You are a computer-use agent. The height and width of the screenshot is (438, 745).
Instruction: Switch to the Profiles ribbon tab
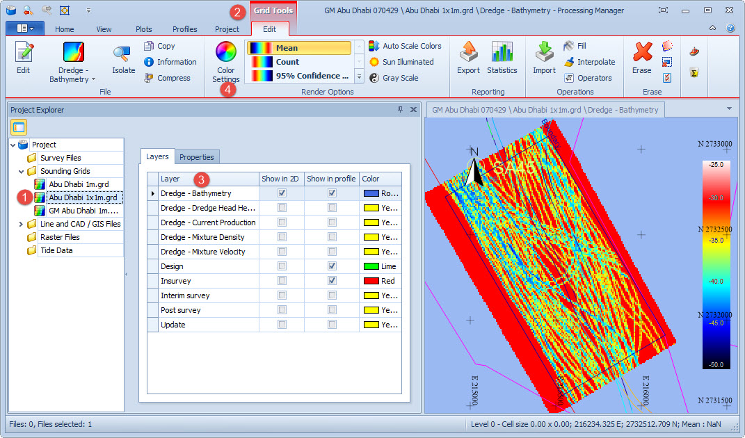184,29
